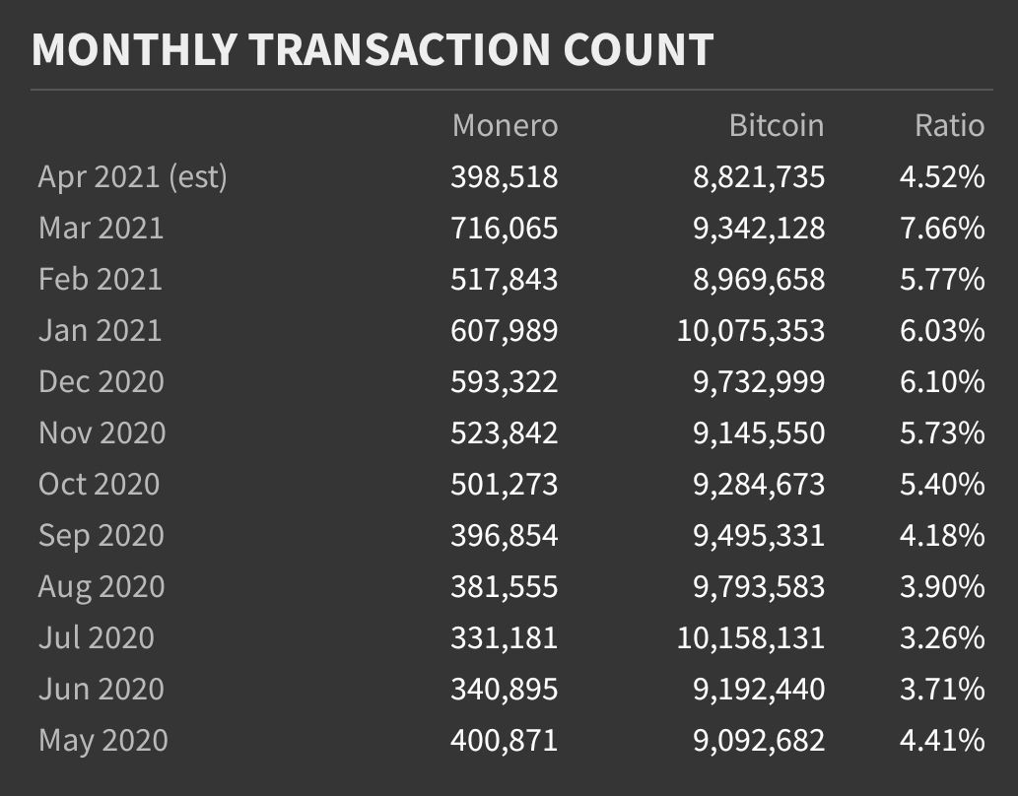
Task: Select the Bitcoin column header
Action: (777, 125)
